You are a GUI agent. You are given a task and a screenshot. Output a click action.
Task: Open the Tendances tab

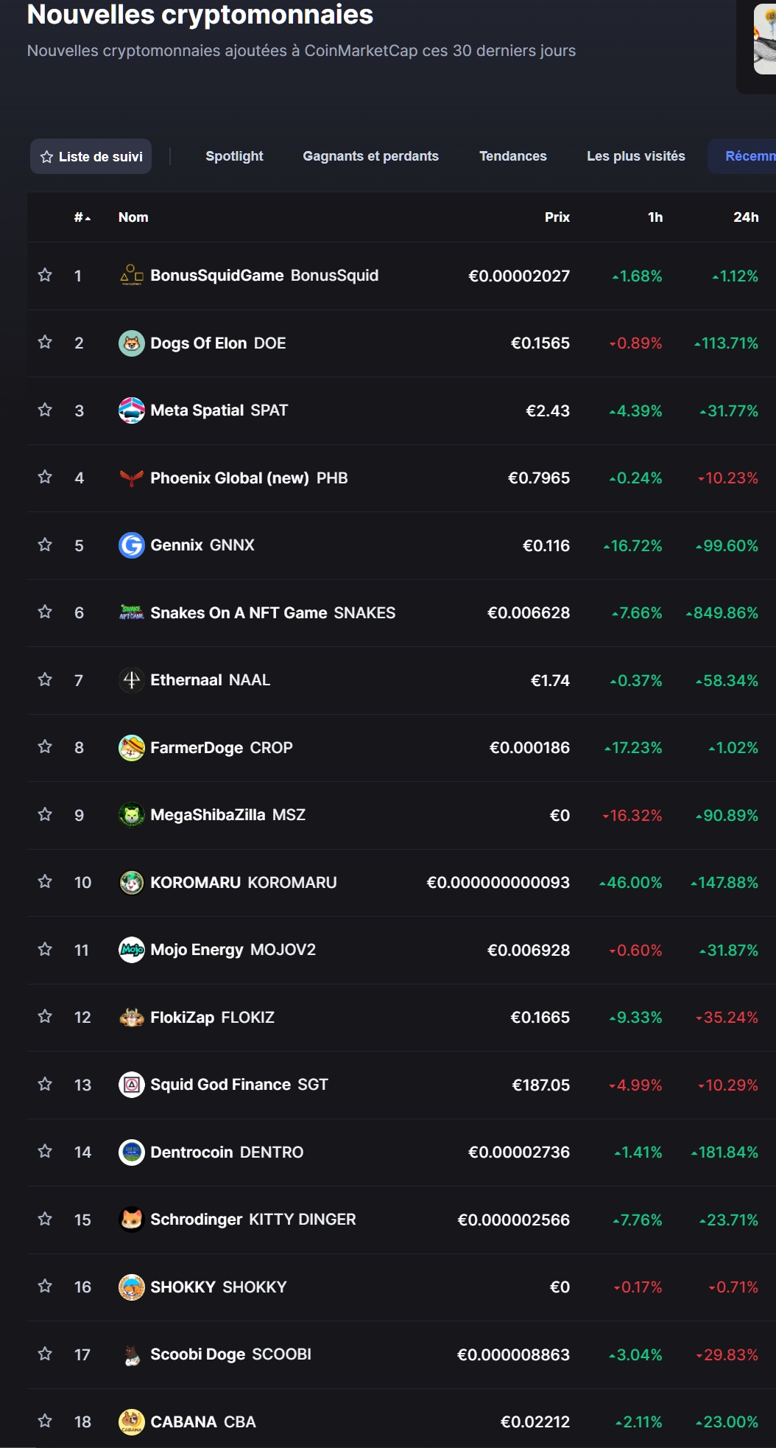point(512,156)
